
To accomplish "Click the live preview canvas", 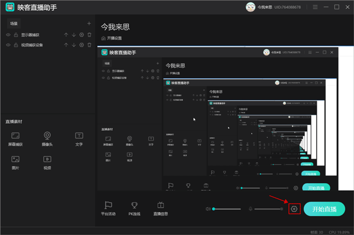I will pos(225,118).
